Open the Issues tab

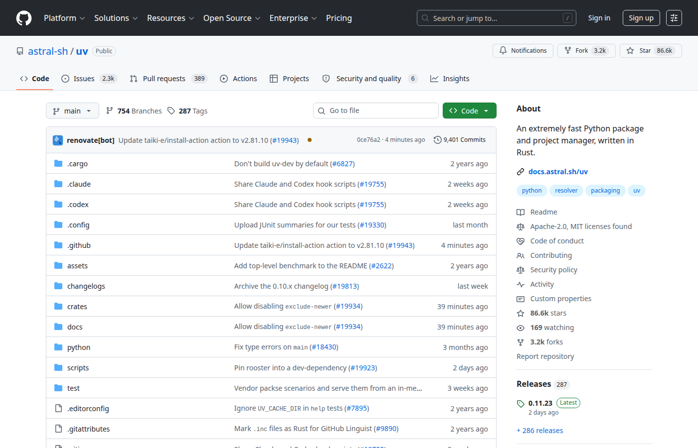click(89, 79)
